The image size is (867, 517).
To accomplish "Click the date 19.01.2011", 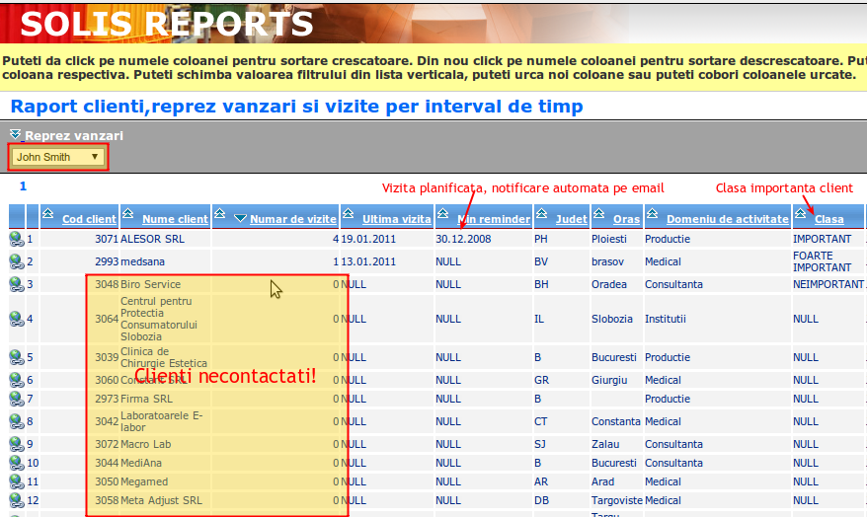I will pos(367,239).
